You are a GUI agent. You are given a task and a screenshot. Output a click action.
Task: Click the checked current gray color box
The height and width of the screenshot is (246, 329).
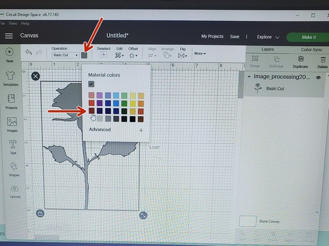(91, 84)
